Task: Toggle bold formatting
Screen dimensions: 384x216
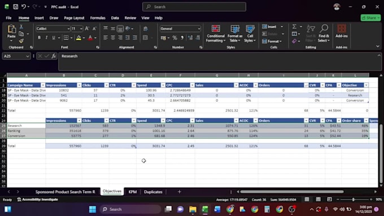Action: click(39, 38)
